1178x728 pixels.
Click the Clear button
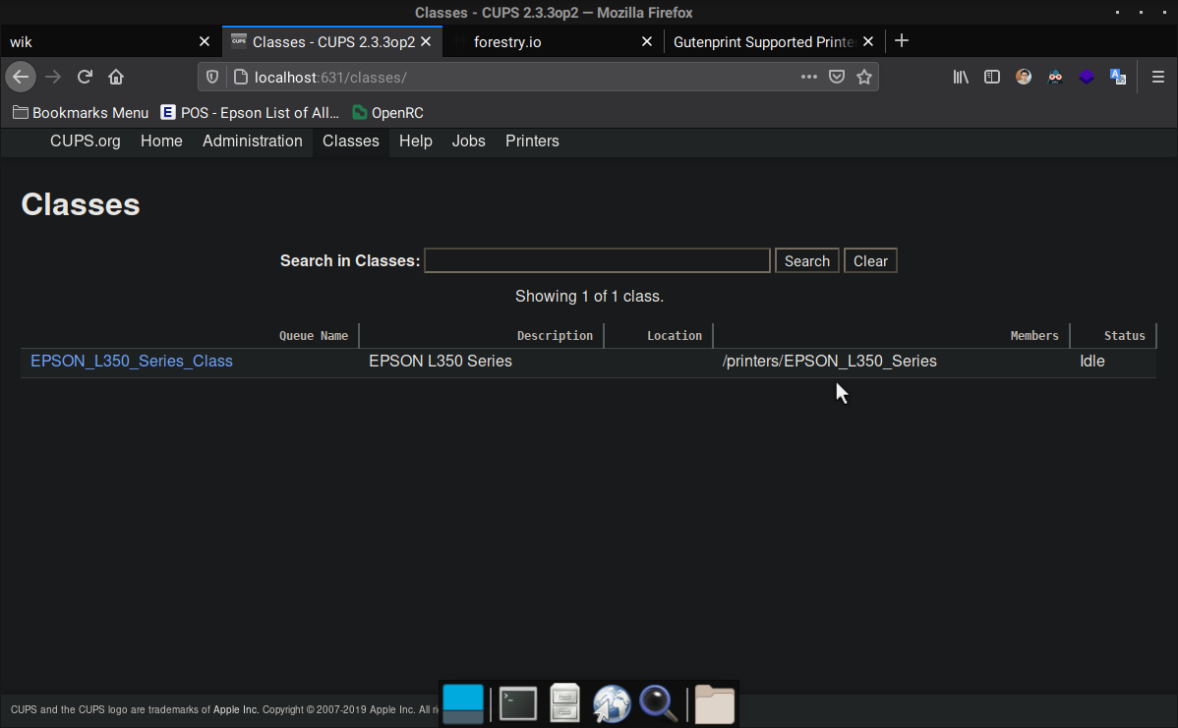[870, 260]
